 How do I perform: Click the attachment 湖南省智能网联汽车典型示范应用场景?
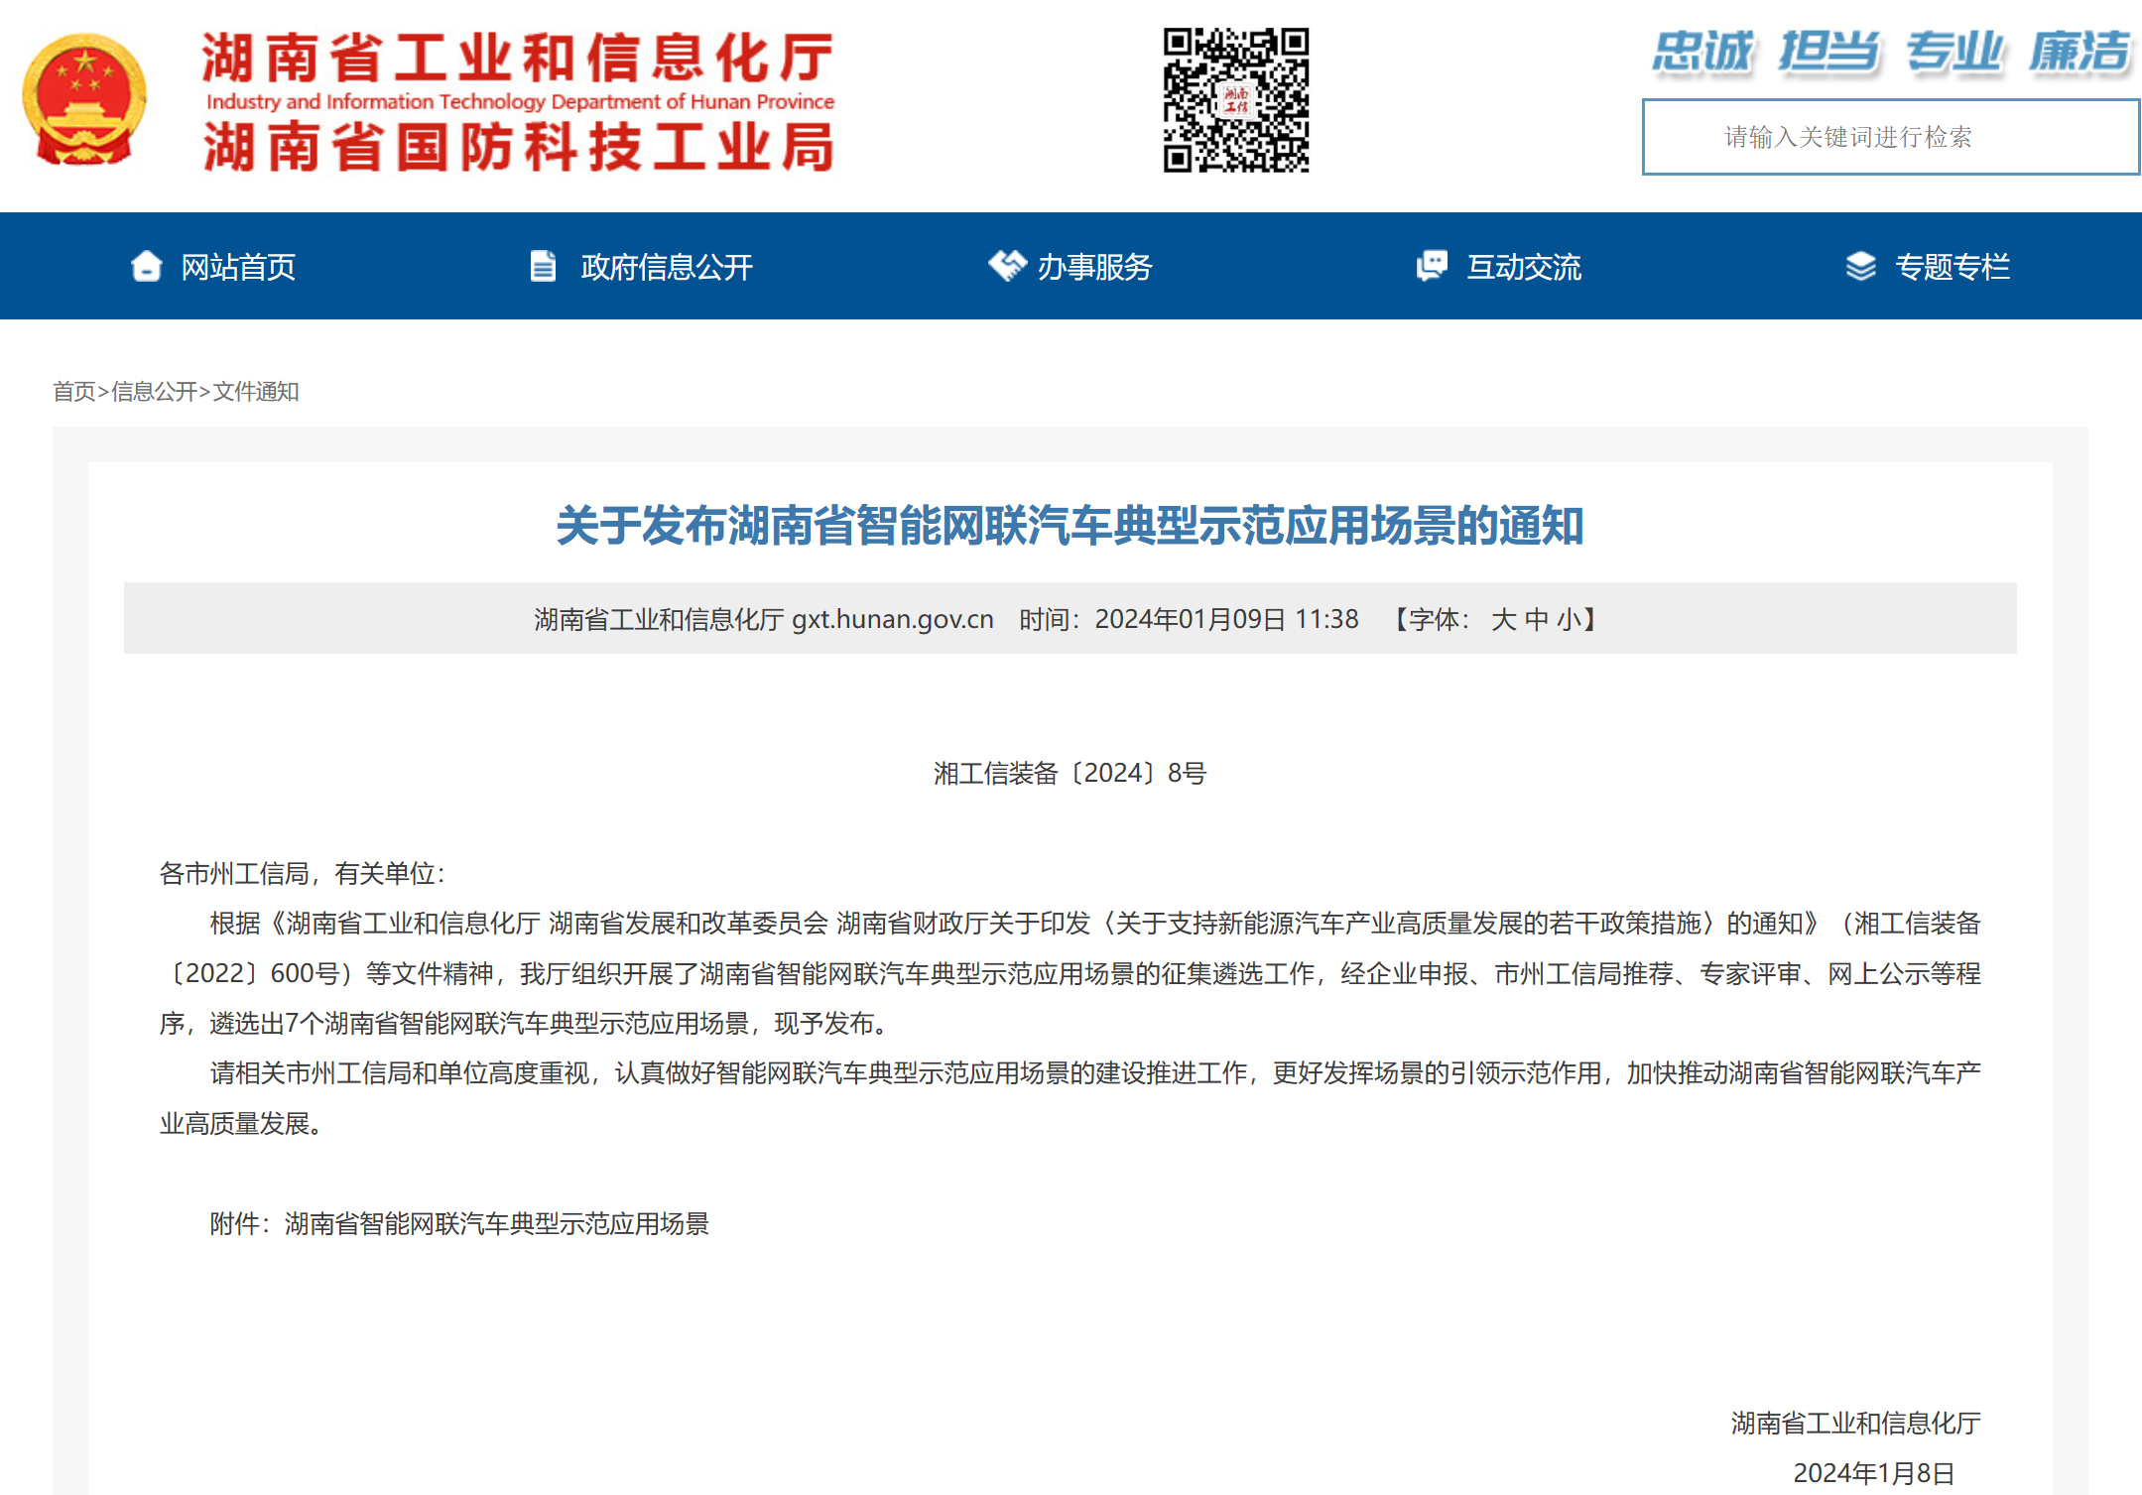[x=497, y=1223]
